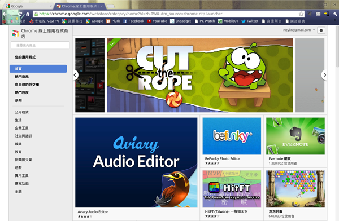The height and width of the screenshot is (221, 339).
Task: Open the 遊戲 category
Action: coord(18,167)
